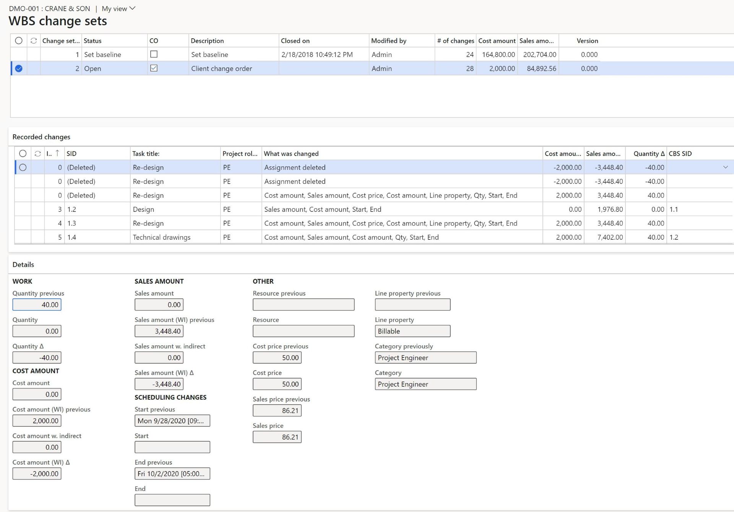The image size is (734, 512).
Task: Select the first Assignment deleted row marker
Action: coord(23,167)
